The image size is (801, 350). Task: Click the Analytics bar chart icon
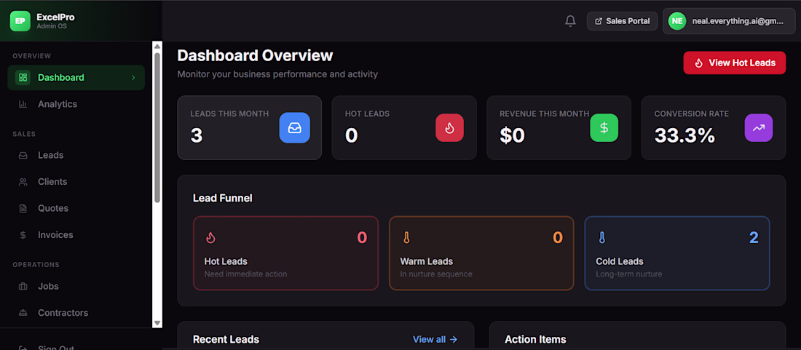[23, 104]
